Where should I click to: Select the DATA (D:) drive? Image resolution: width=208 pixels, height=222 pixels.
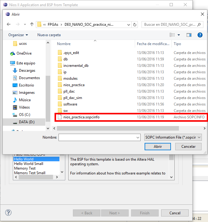tap(24, 122)
